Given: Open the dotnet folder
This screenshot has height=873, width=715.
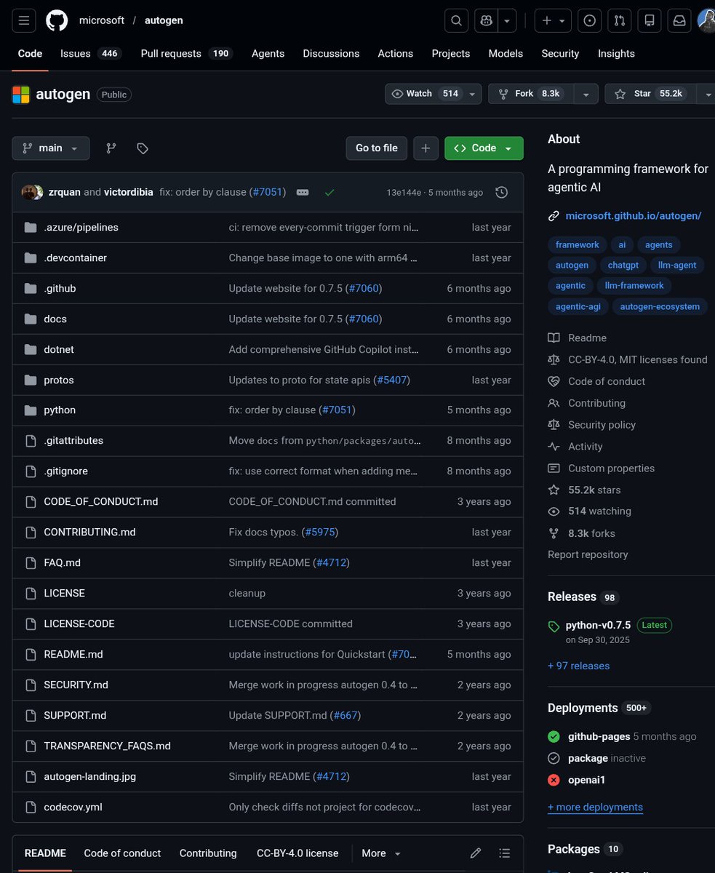Looking at the screenshot, I should [x=59, y=349].
